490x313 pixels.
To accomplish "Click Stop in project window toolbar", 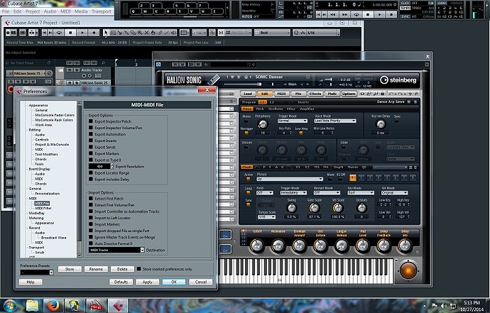I will pos(70,33).
